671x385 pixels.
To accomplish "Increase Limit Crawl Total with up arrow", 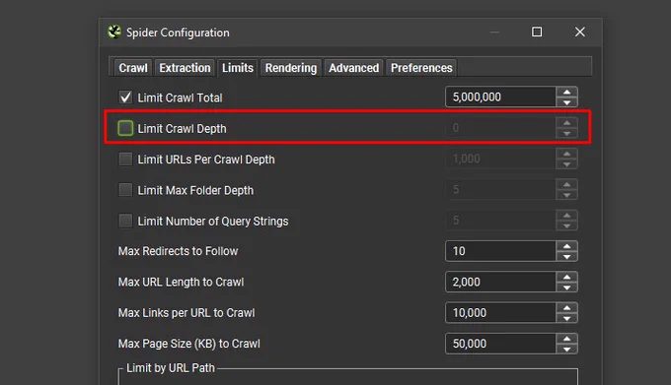I will coord(567,92).
